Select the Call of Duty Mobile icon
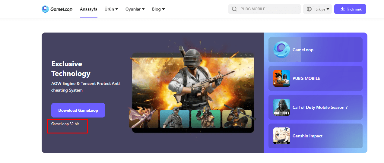Viewport: 384px width, 163px height. [x=282, y=107]
